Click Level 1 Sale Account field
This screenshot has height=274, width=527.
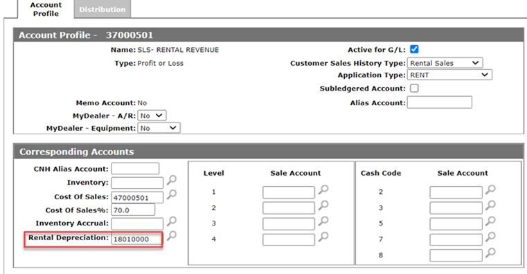289,193
